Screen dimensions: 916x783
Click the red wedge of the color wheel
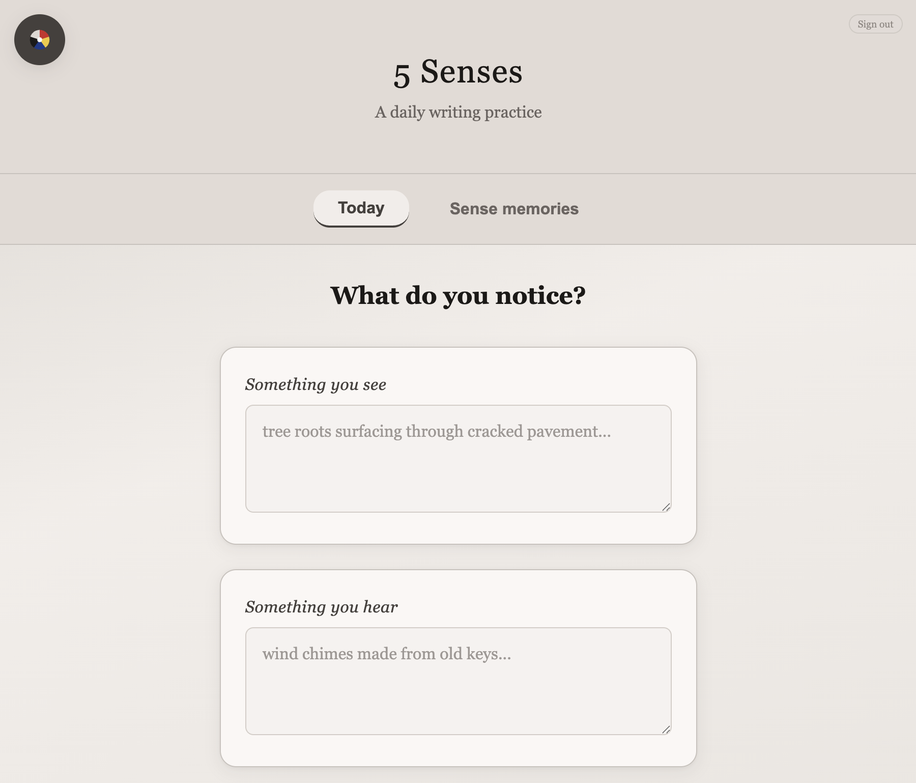click(x=44, y=35)
